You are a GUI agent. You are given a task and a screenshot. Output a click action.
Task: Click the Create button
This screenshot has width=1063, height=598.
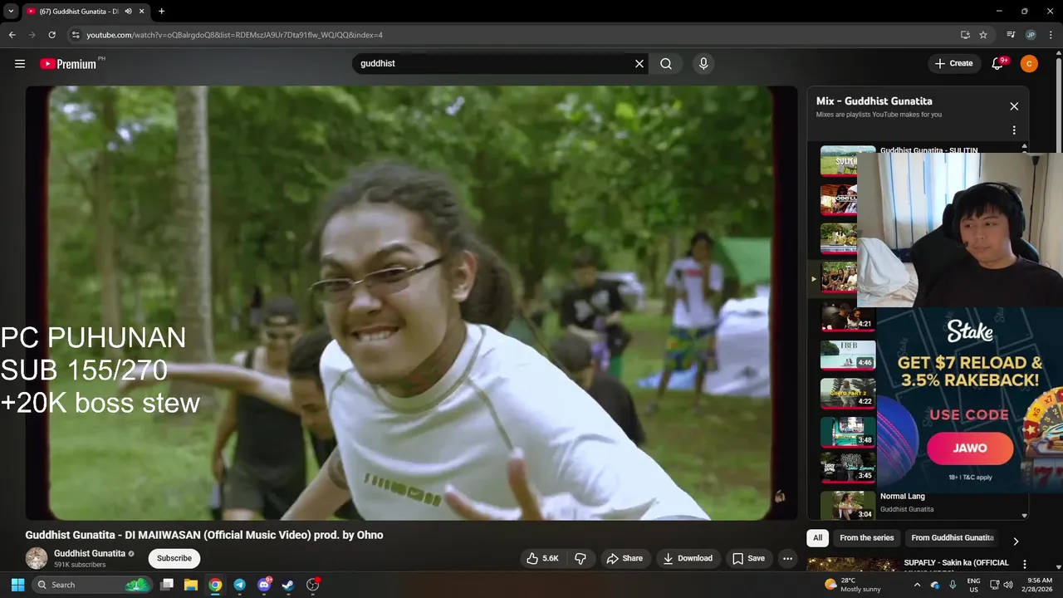tap(953, 63)
